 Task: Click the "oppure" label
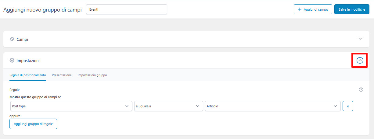(15, 116)
